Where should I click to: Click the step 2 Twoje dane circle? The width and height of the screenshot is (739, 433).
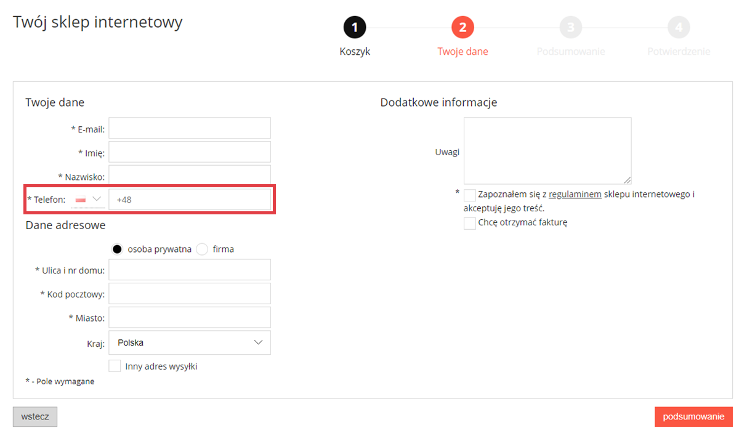(x=462, y=28)
